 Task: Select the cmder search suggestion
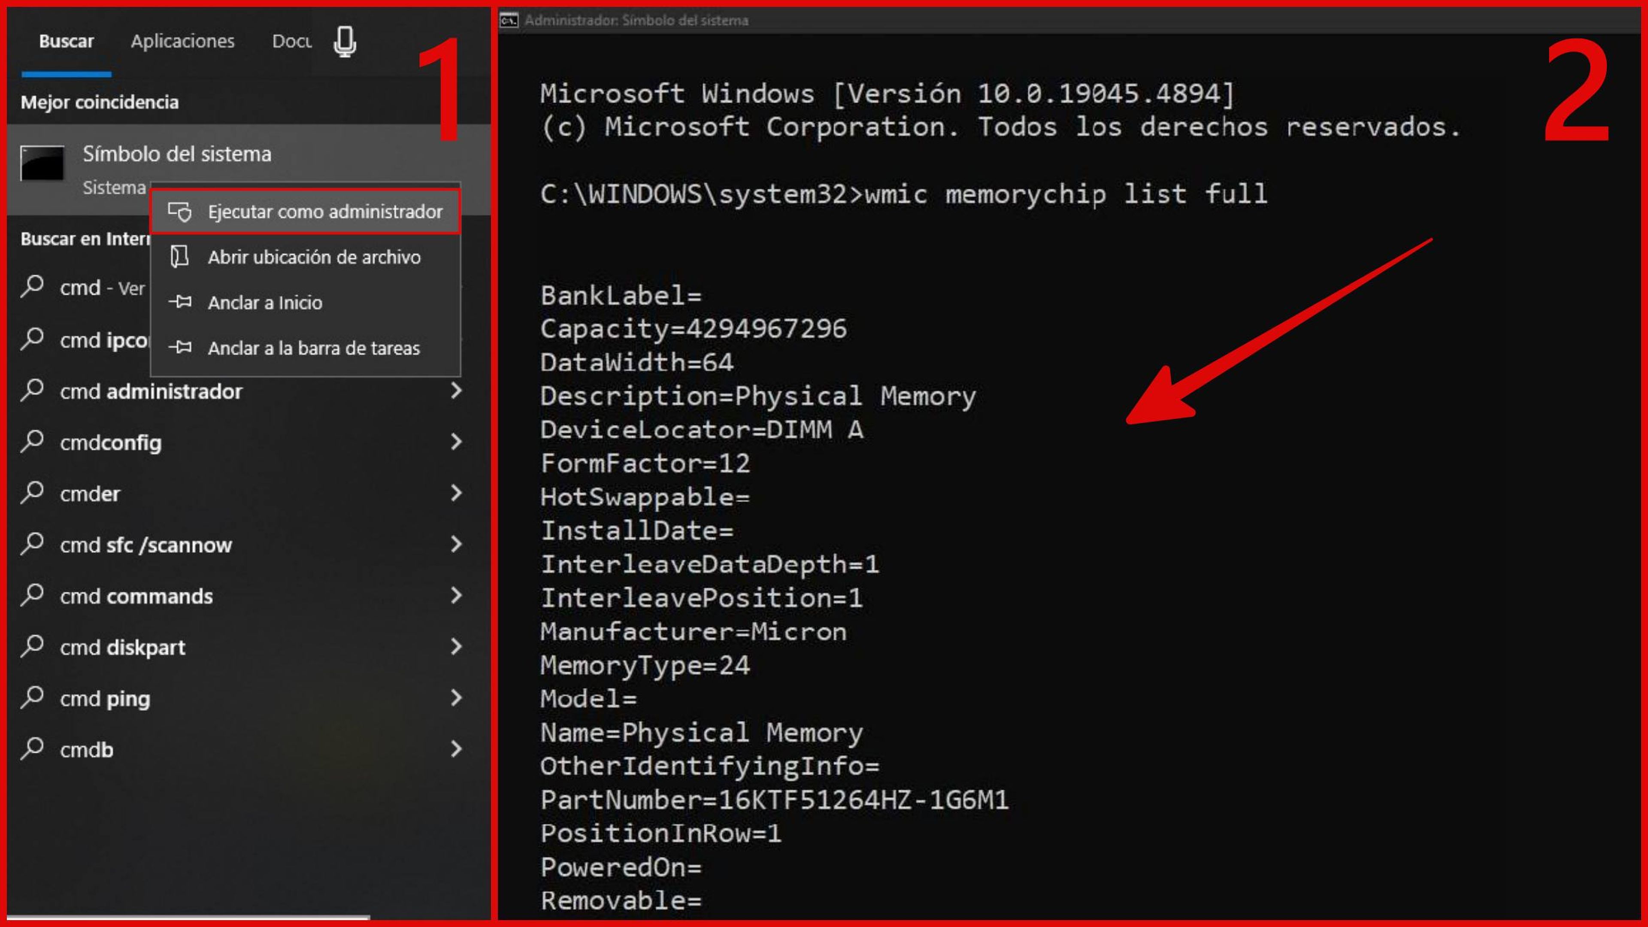248,493
